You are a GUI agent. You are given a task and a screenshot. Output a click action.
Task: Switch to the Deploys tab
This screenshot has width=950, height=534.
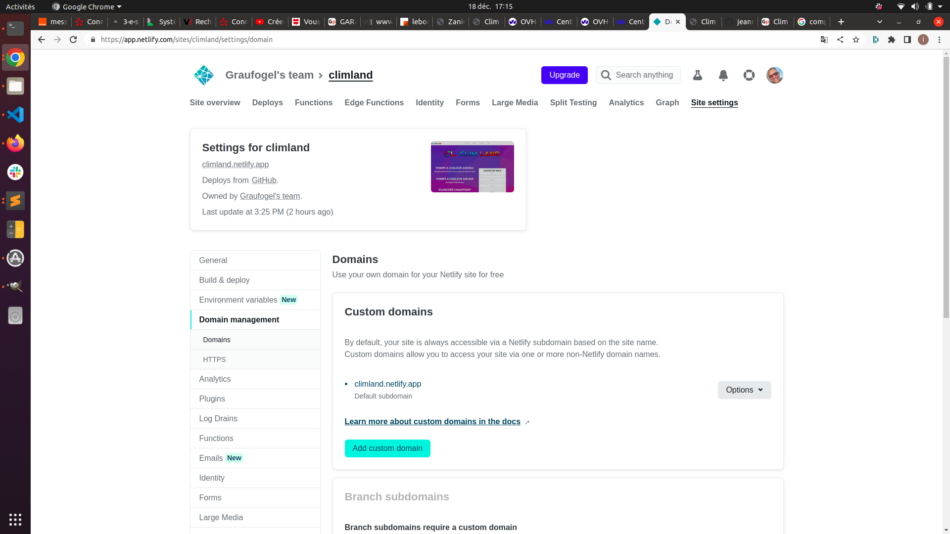tap(267, 103)
